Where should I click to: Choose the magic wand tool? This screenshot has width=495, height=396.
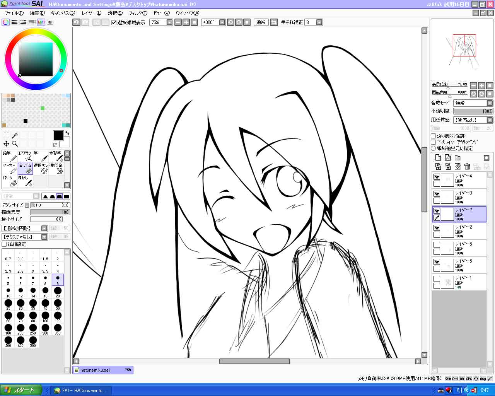click(15, 135)
